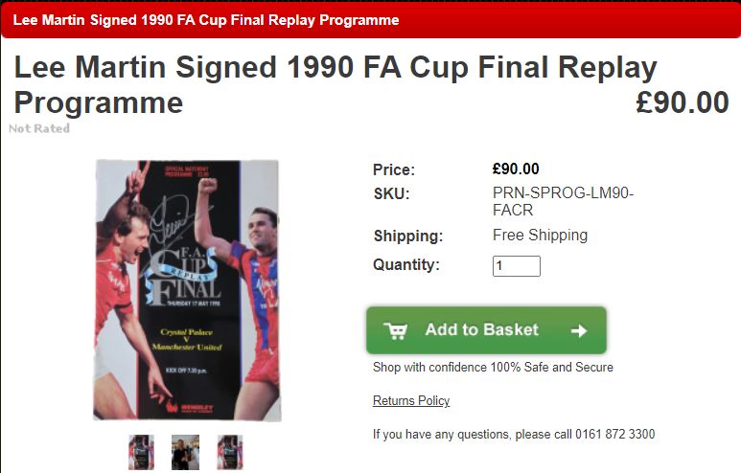This screenshot has height=473, width=741.
Task: Click the bold £90.00 next to Price
Action: point(516,169)
